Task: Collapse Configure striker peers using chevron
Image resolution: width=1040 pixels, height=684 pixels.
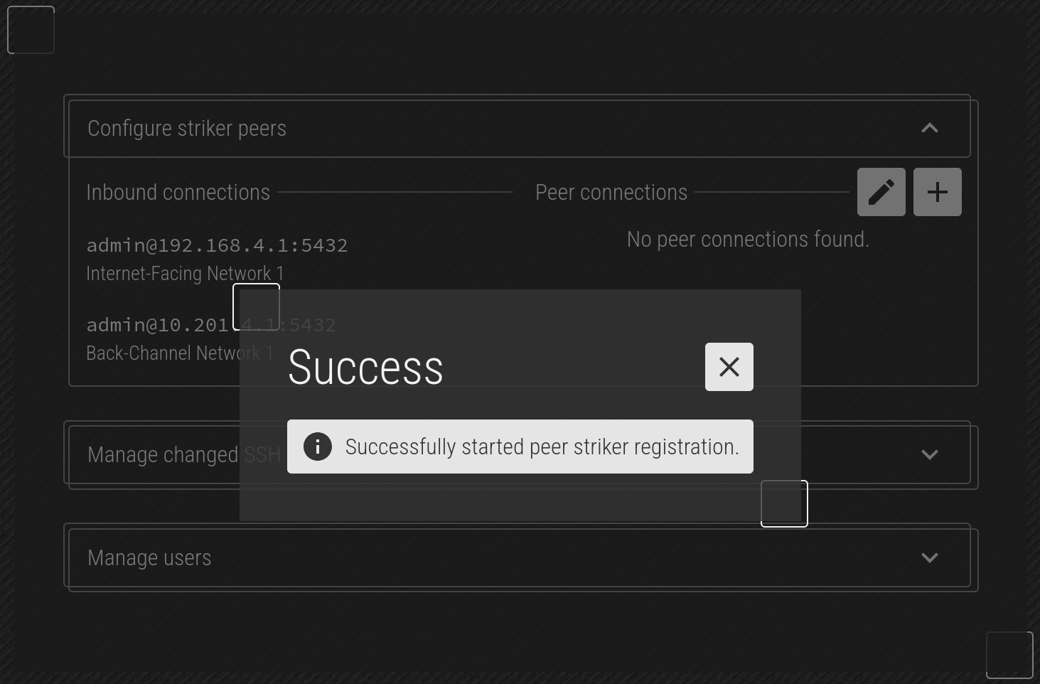Action: click(930, 128)
